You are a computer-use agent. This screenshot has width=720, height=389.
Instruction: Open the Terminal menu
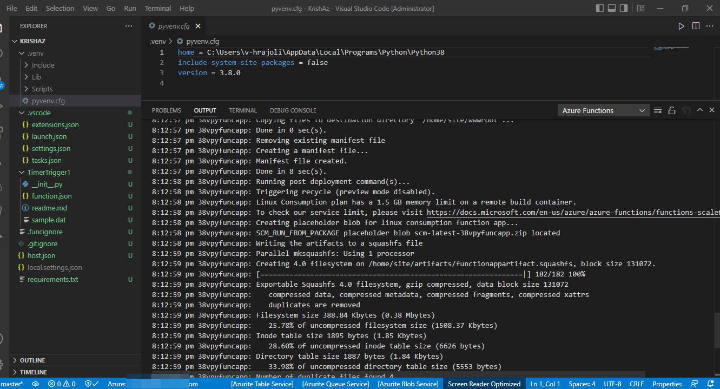pyautogui.click(x=158, y=8)
